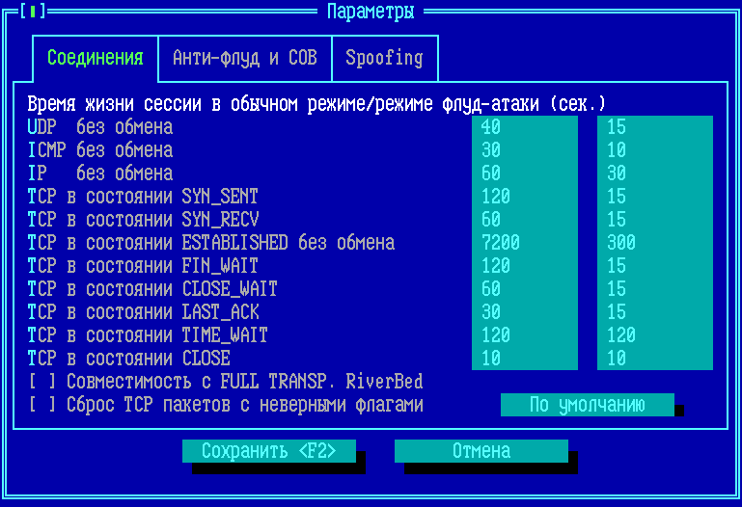Switch to the Анти-флуд и СОВ tab
Image resolution: width=742 pixels, height=507 pixels.
[x=244, y=58]
